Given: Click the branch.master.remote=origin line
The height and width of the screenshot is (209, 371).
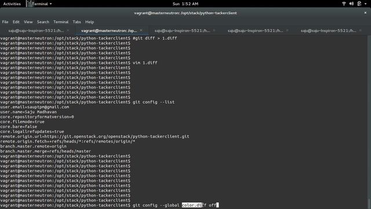Looking at the screenshot, I should click(x=34, y=146).
